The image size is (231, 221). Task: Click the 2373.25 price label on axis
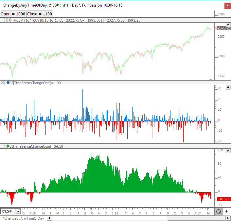click(224, 28)
